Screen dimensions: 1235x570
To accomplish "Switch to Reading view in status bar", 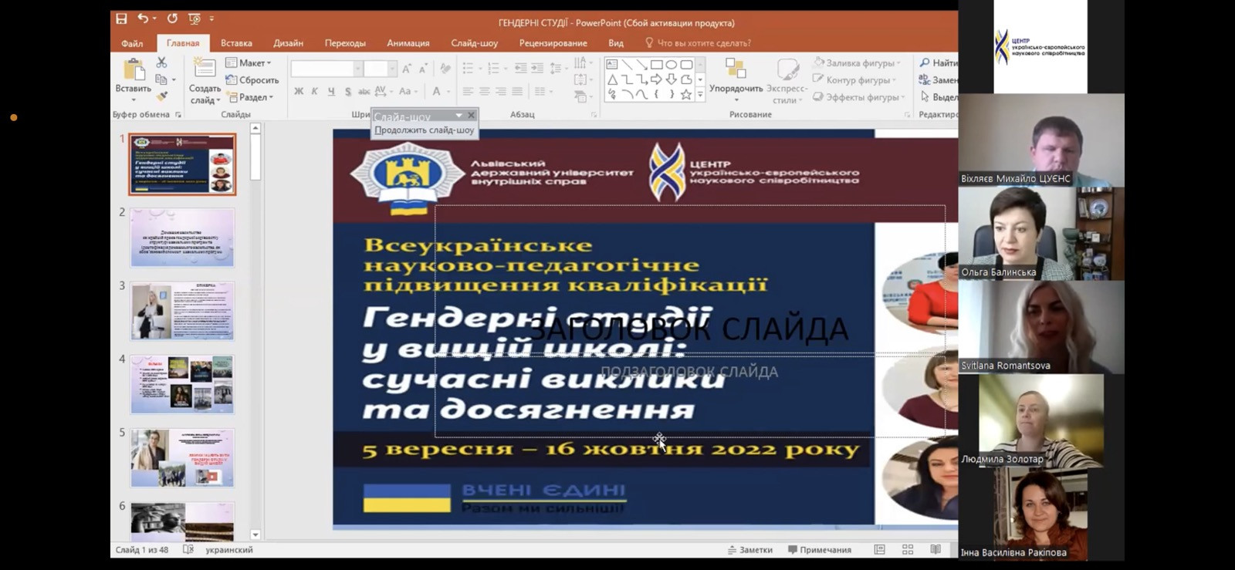I will pos(936,549).
